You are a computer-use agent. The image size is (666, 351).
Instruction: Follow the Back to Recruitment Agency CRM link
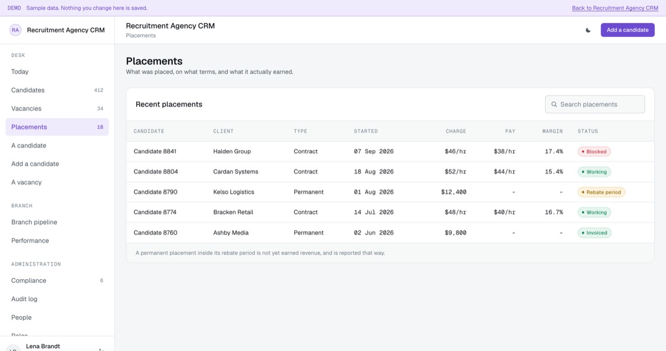pos(615,8)
